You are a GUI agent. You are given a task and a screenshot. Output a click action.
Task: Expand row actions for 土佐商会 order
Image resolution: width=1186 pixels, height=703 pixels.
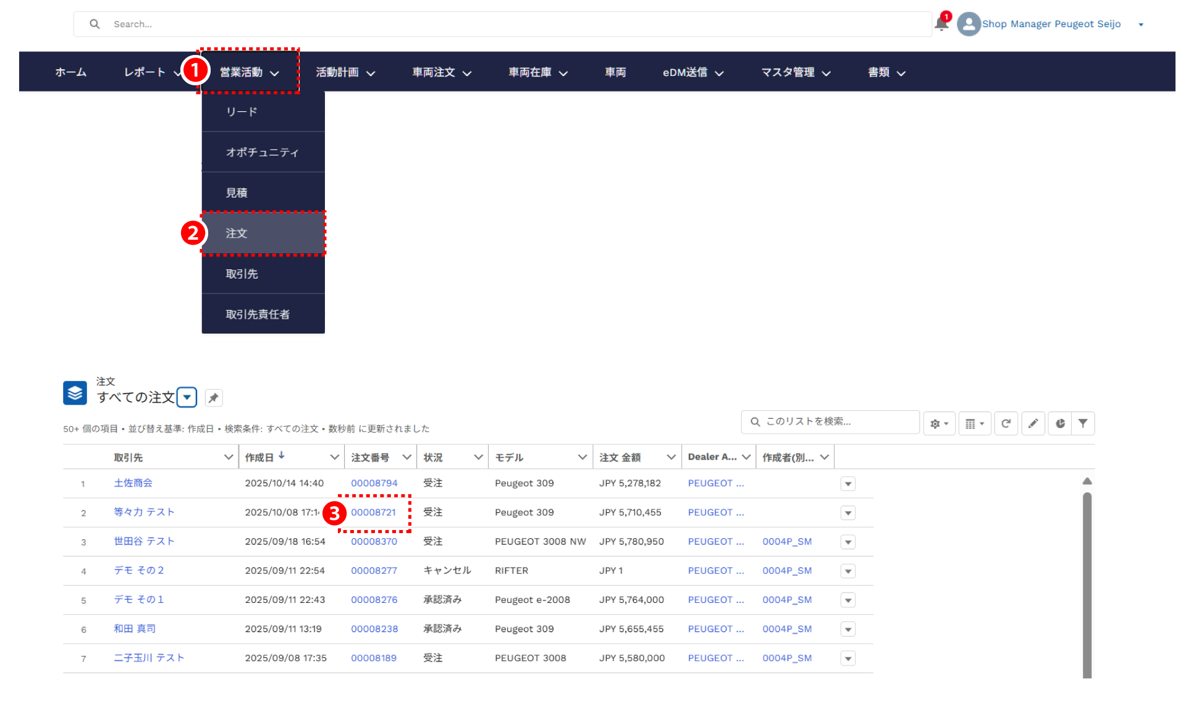coord(847,484)
